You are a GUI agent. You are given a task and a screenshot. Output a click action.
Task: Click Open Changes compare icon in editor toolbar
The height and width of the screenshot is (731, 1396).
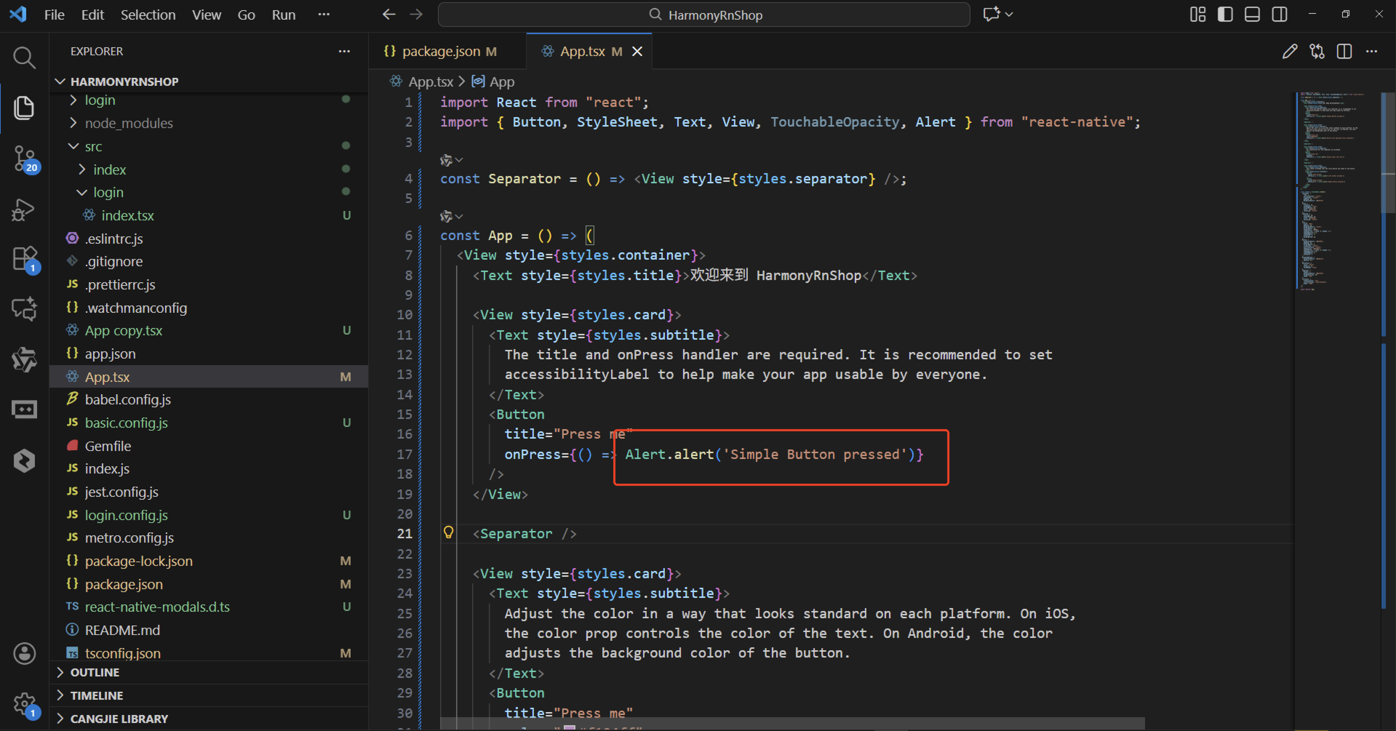(1317, 52)
